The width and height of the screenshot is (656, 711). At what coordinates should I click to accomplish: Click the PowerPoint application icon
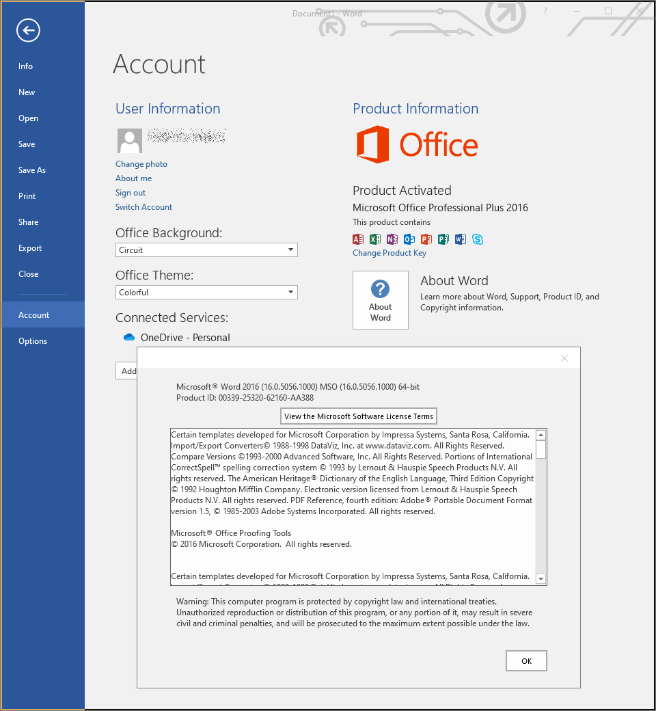[x=426, y=239]
